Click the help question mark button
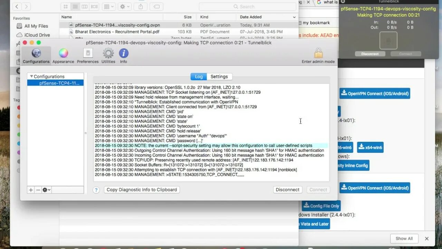Image resolution: width=442 pixels, height=249 pixels. click(x=96, y=190)
